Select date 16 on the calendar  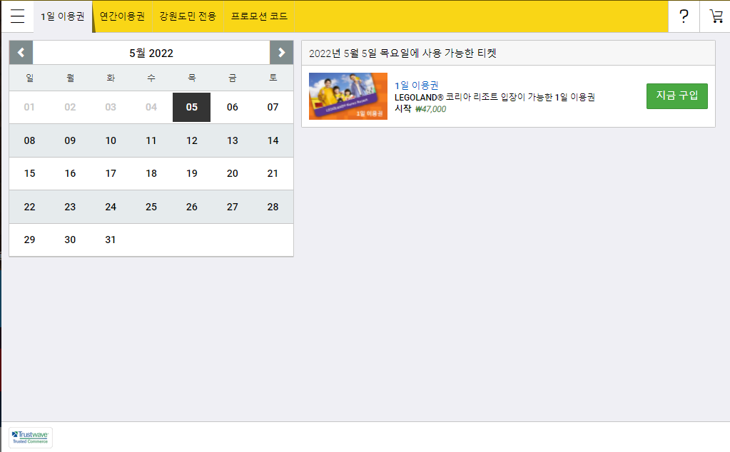click(x=70, y=173)
